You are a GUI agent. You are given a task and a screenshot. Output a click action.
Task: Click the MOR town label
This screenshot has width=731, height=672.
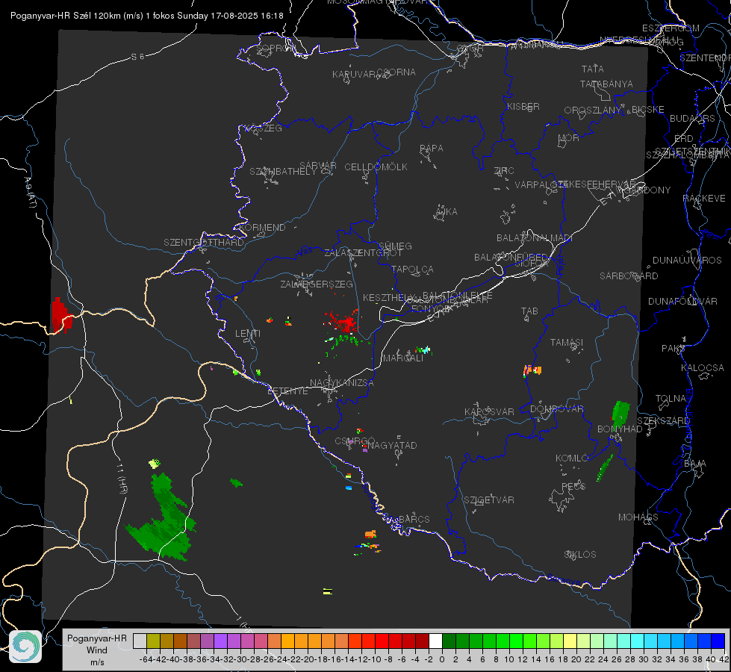[x=569, y=137]
